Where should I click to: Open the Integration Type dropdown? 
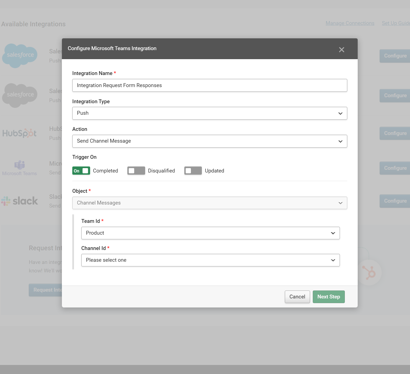point(210,113)
